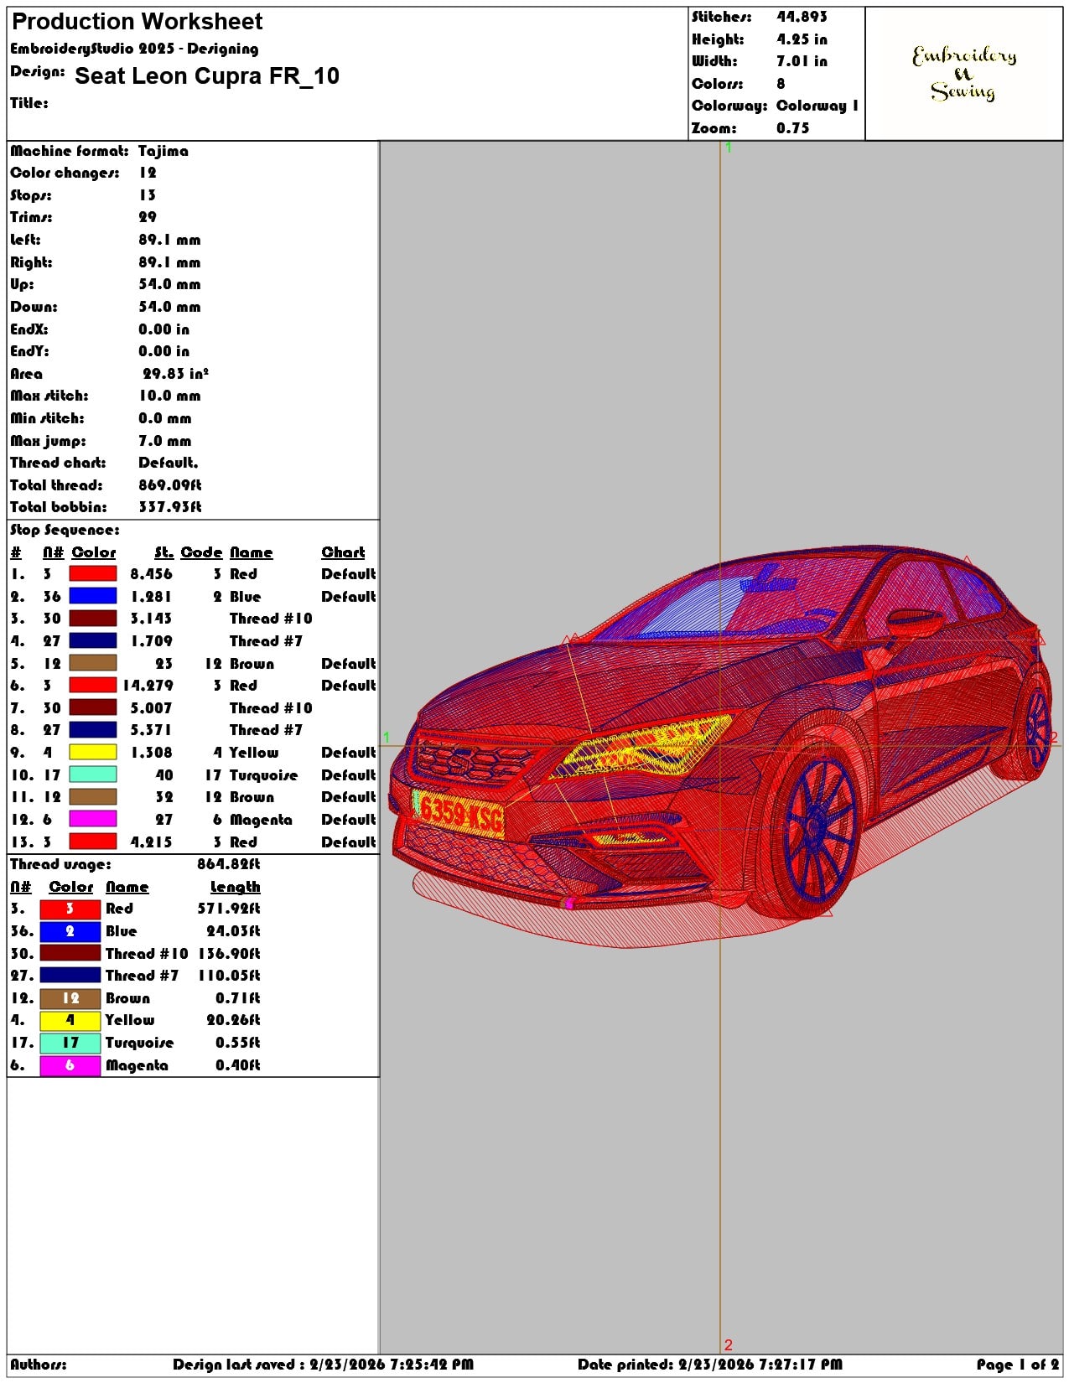Pick the Yellow thread usage swatch labeled 4
Image resolution: width=1069 pixels, height=1383 pixels.
[x=70, y=1020]
